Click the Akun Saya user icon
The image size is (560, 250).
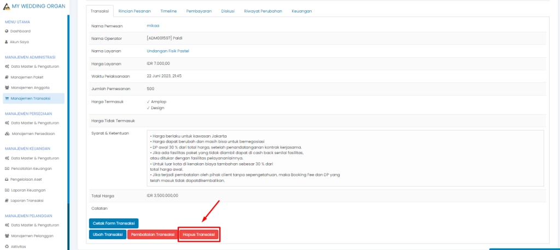[x=7, y=41]
